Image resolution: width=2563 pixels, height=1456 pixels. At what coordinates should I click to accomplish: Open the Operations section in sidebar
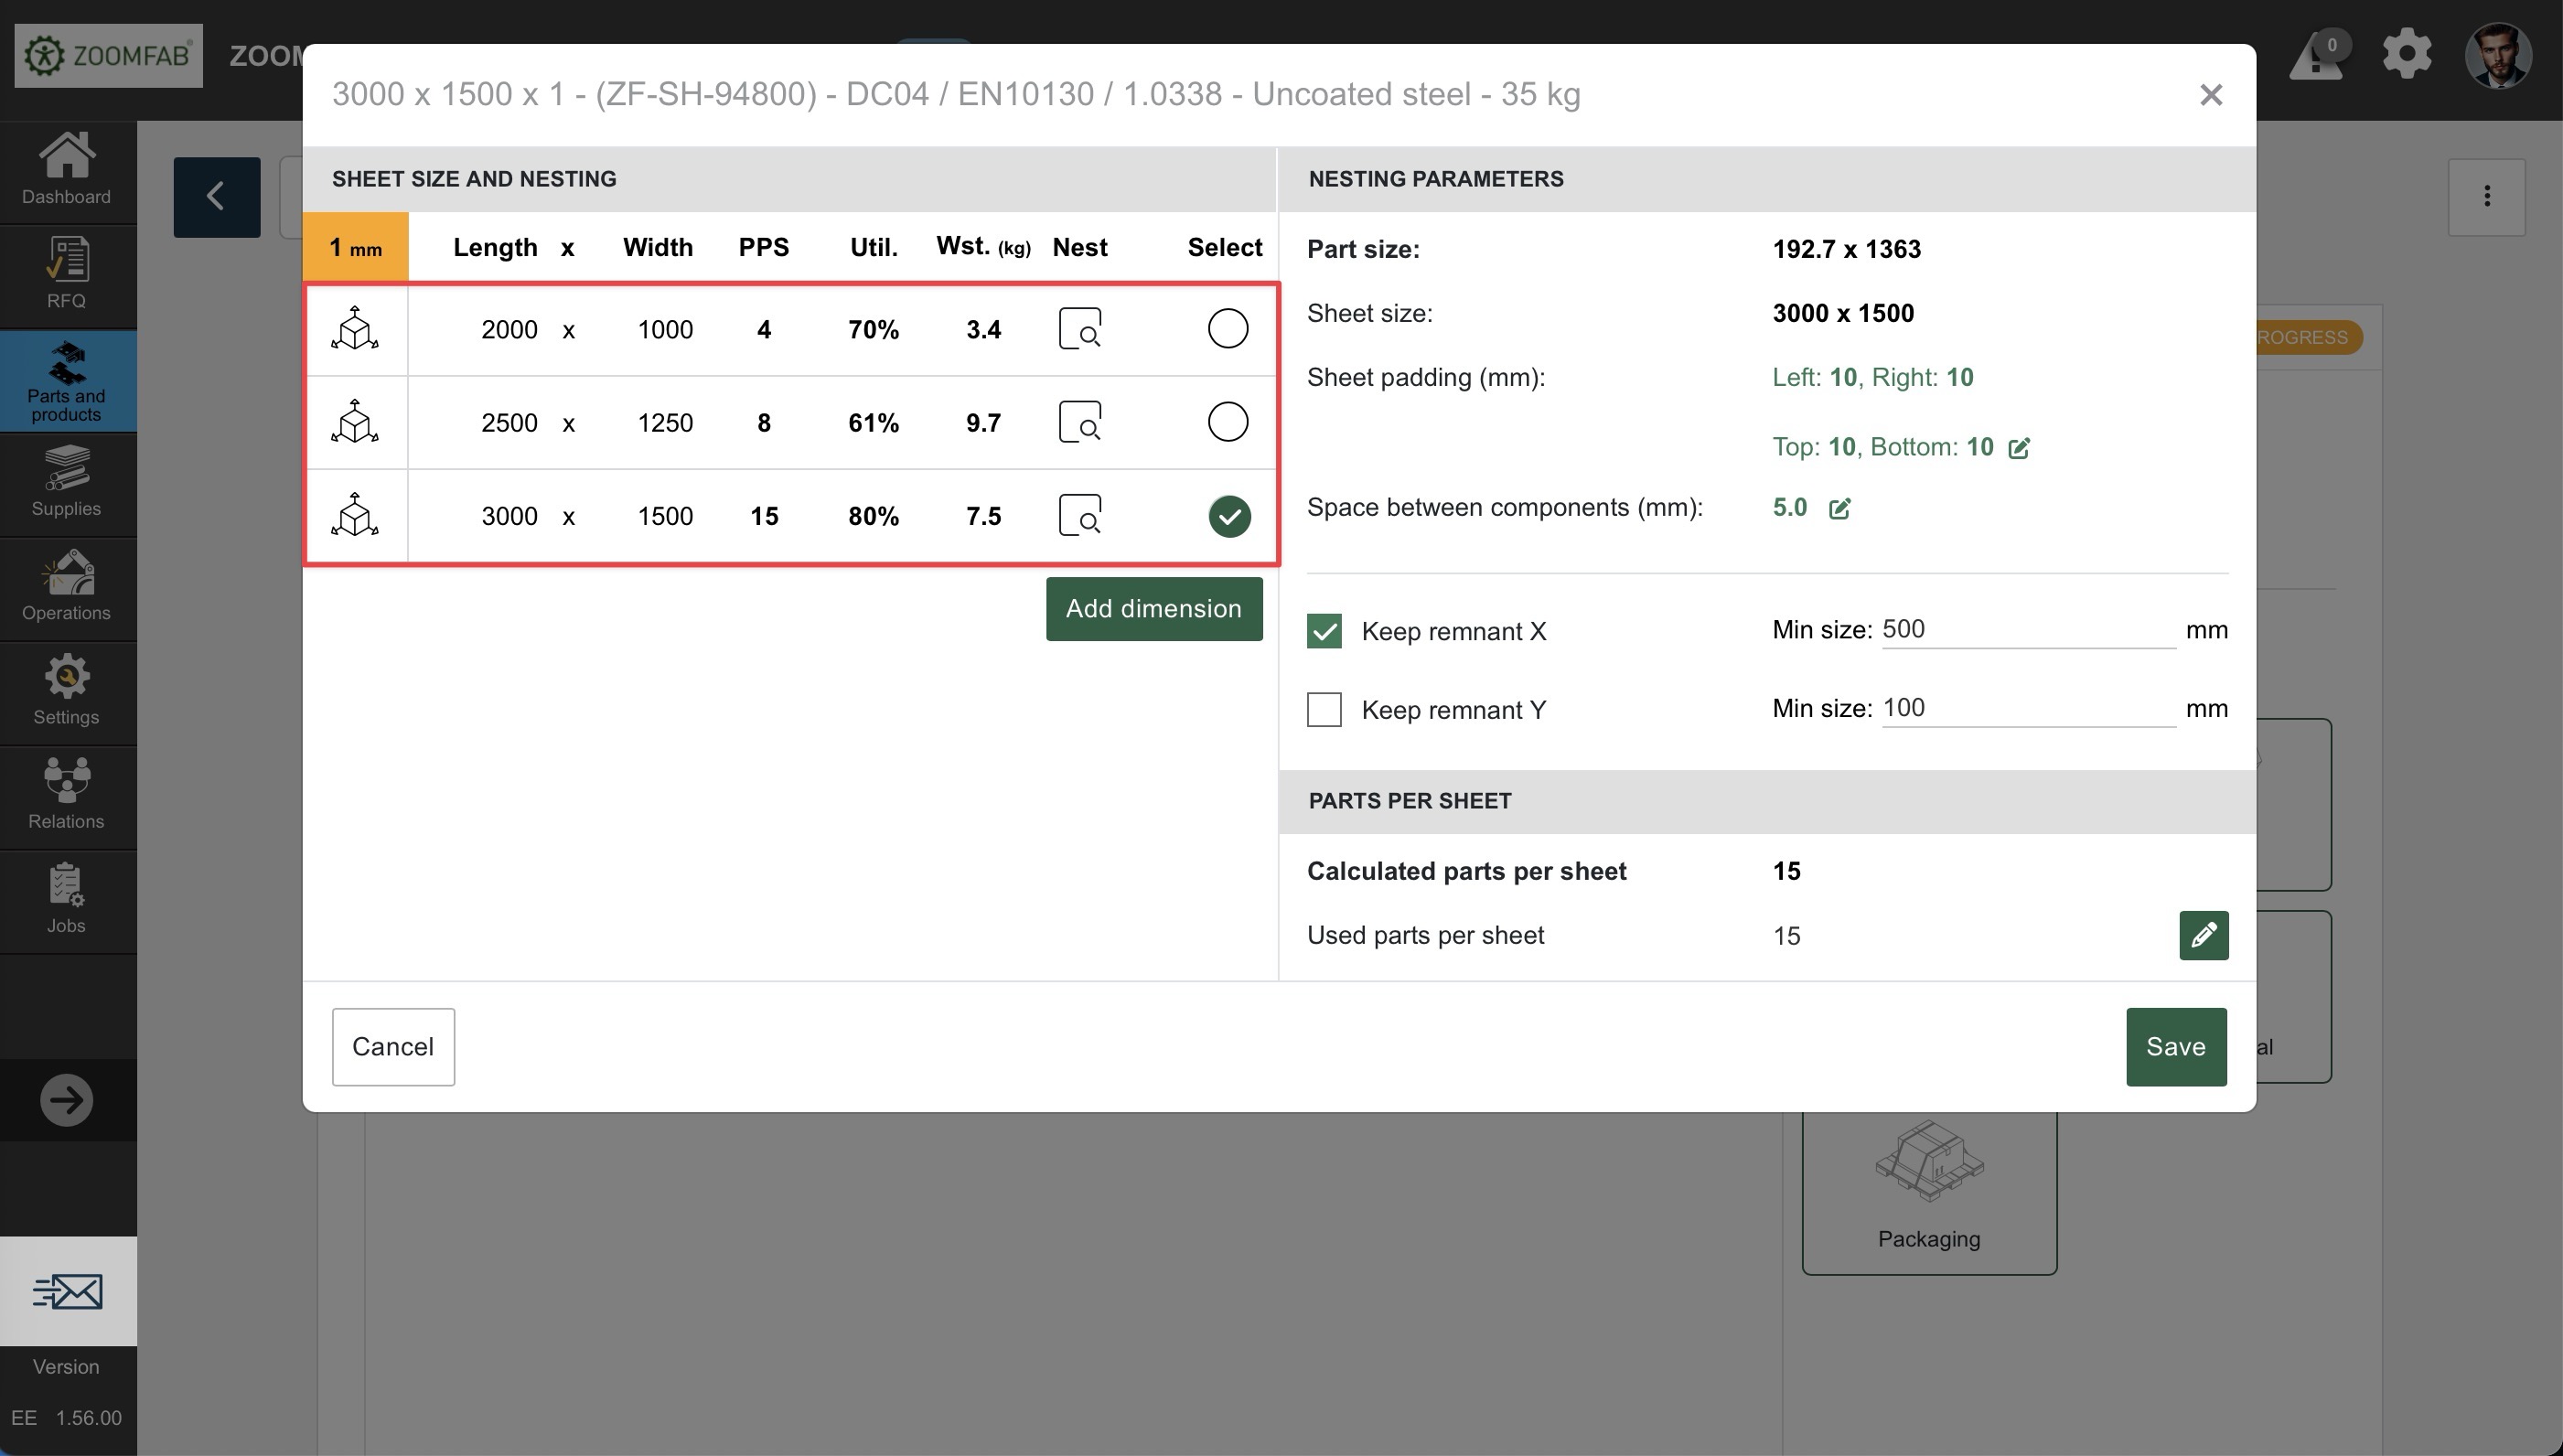67,588
